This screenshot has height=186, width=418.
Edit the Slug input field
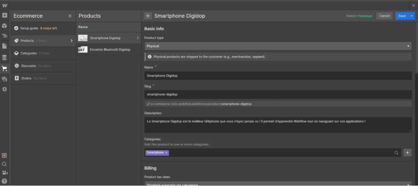(x=278, y=94)
